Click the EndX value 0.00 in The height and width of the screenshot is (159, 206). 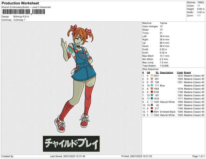tap(163, 49)
